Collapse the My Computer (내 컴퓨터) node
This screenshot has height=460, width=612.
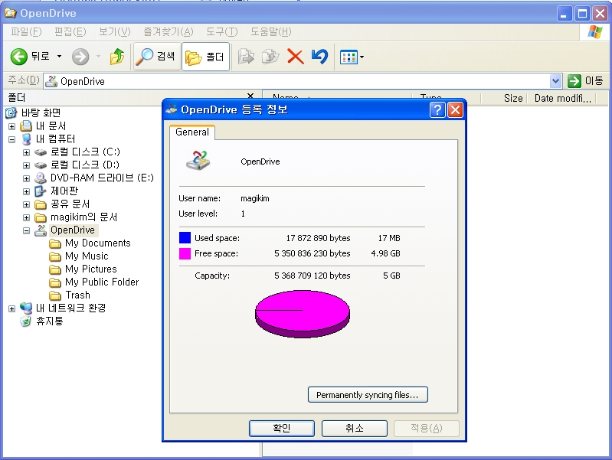11,139
